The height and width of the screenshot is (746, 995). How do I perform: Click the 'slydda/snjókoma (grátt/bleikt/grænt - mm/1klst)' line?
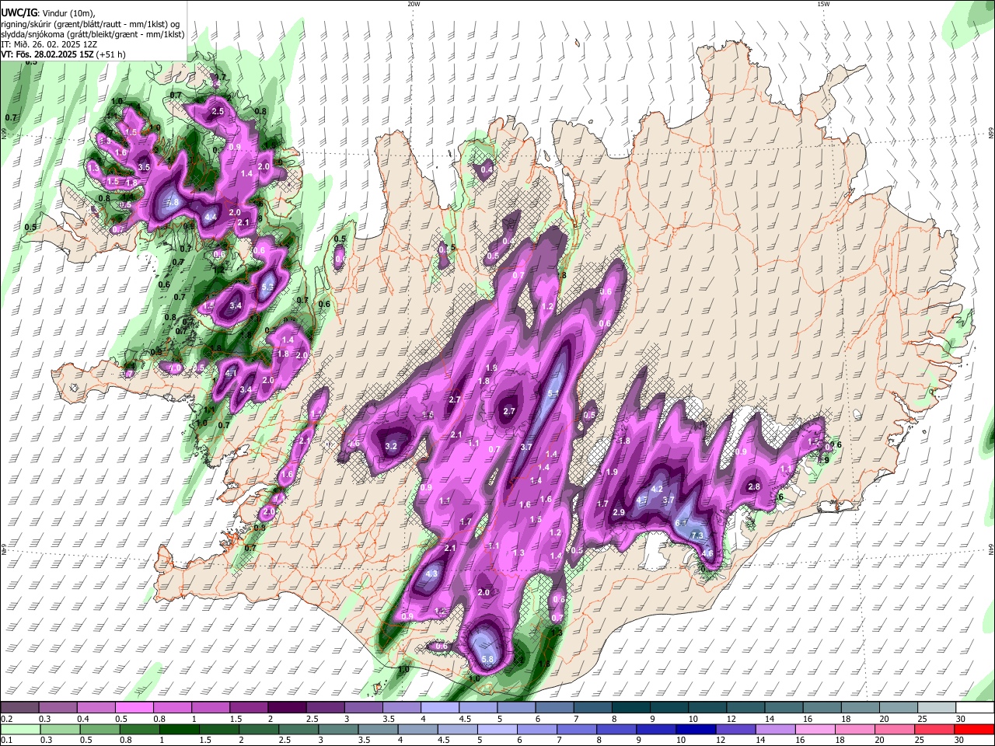tap(93, 34)
